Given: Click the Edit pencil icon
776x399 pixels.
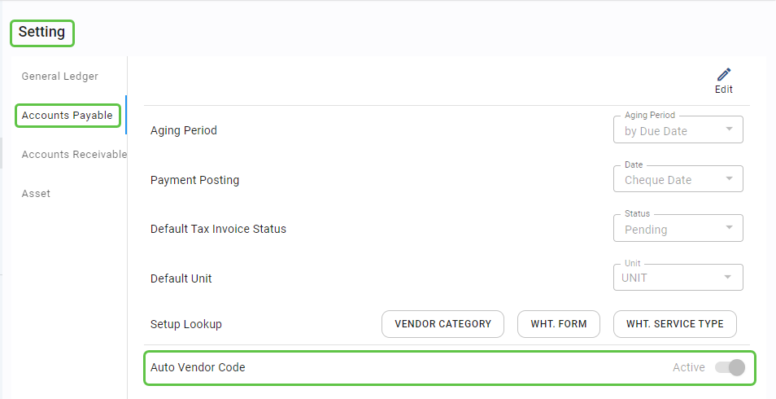Looking at the screenshot, I should click(724, 75).
